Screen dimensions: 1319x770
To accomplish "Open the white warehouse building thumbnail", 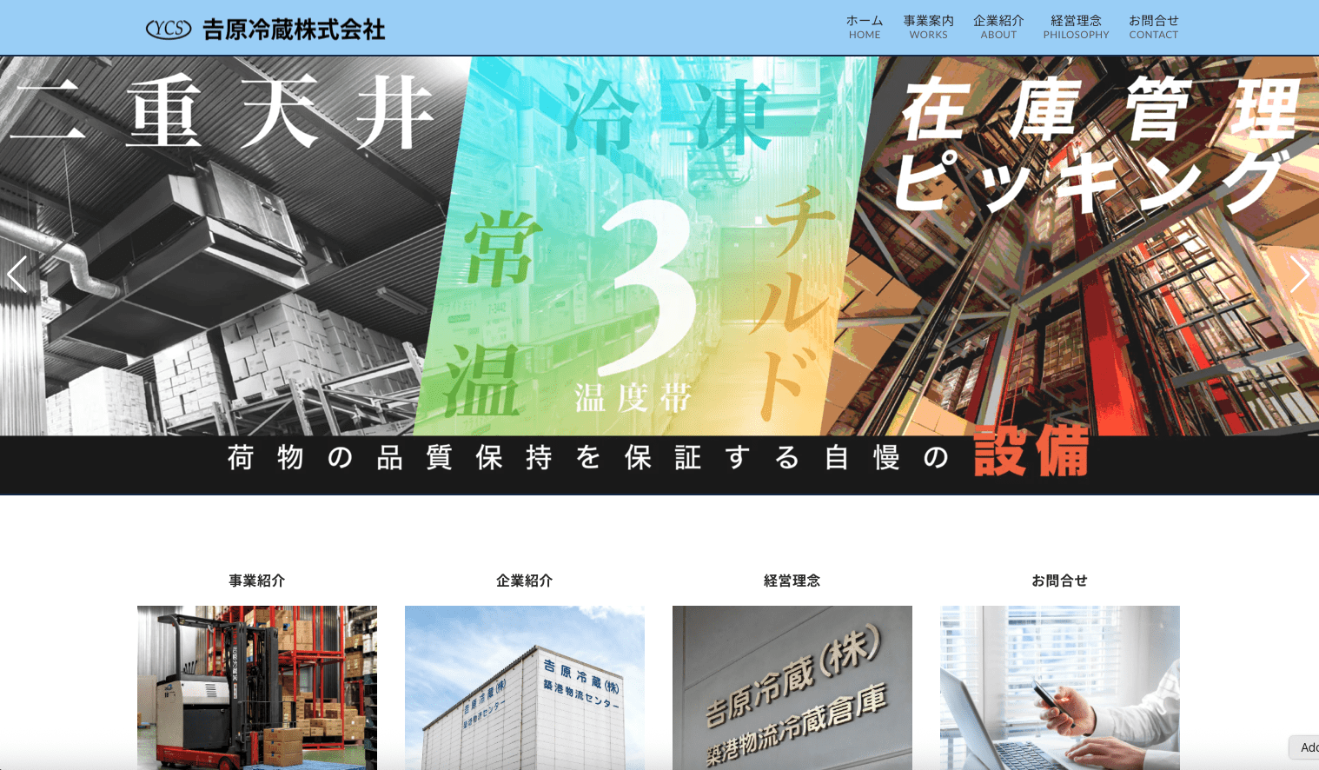I will pos(525,687).
